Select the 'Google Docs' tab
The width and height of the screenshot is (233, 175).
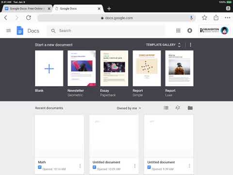[78, 9]
